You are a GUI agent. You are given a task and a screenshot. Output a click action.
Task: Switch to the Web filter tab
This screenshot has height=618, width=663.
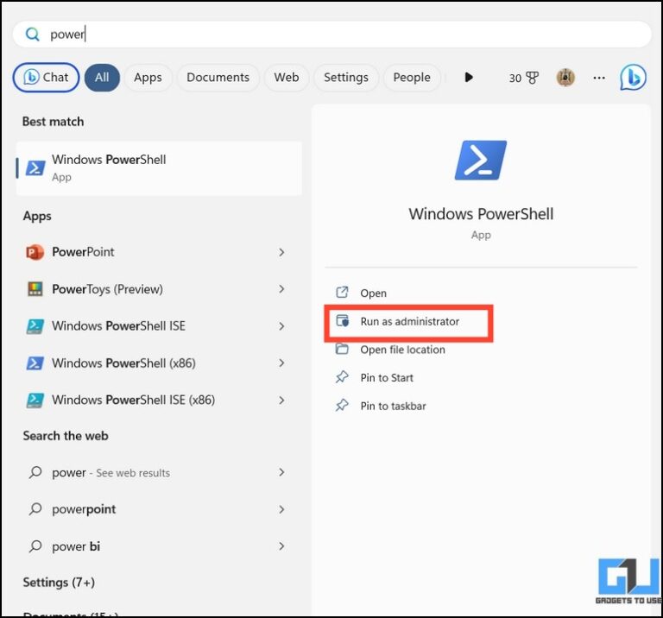[287, 78]
